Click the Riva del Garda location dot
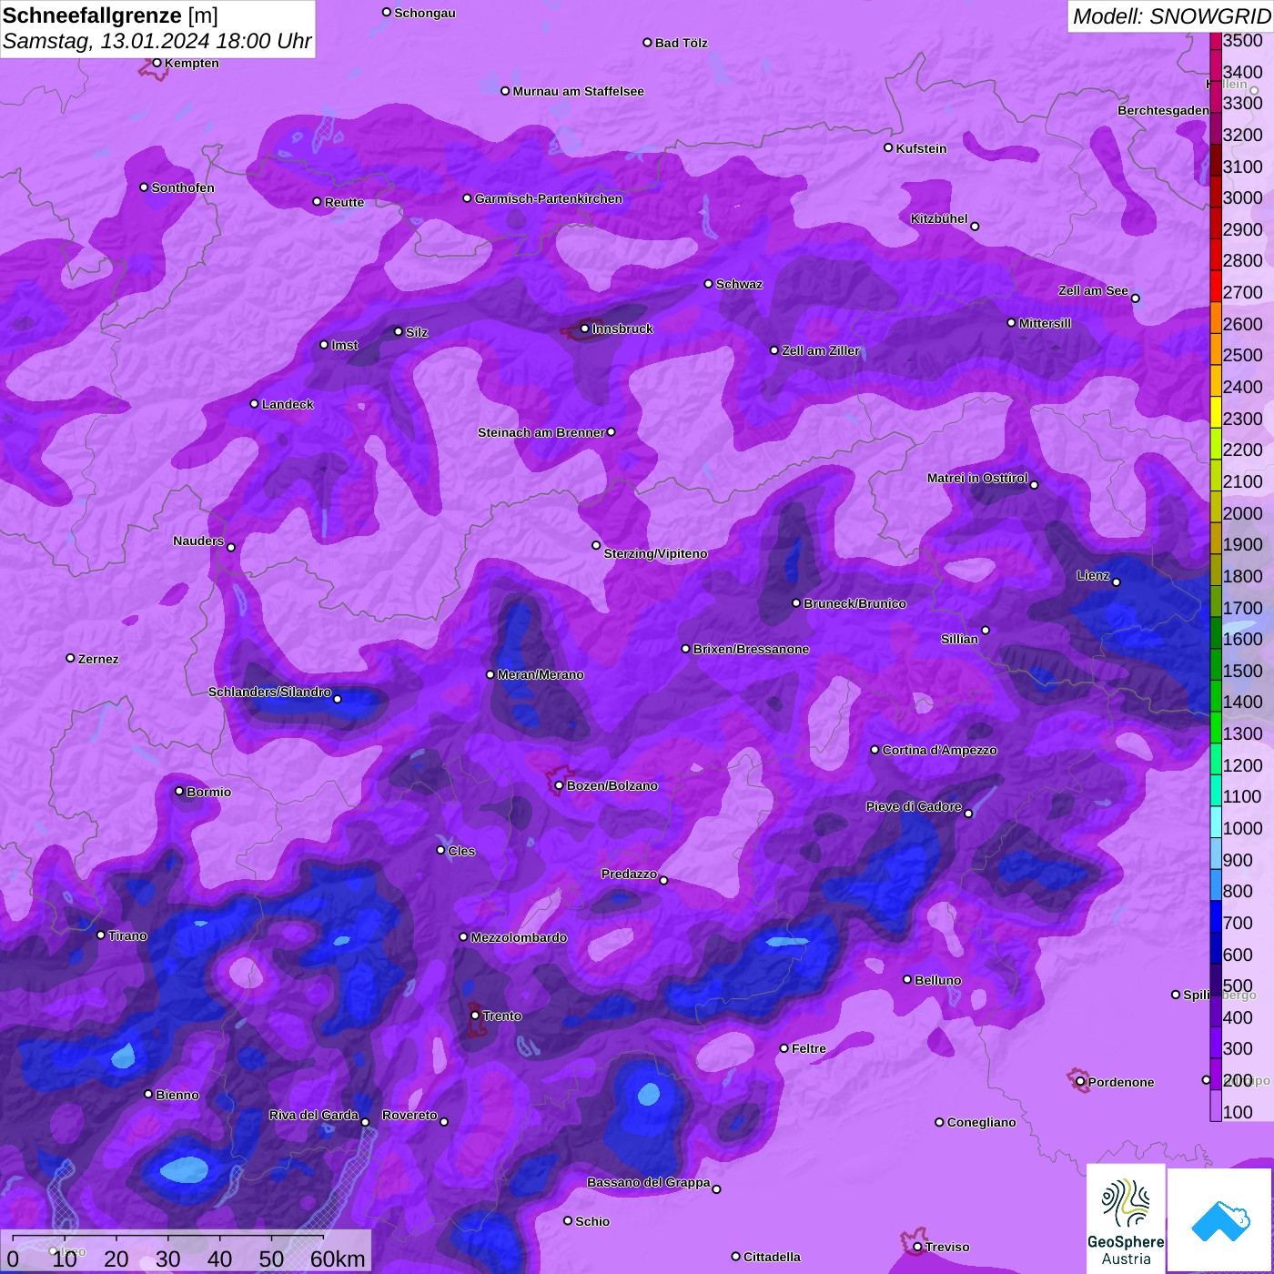The width and height of the screenshot is (1274, 1274). [x=365, y=1122]
